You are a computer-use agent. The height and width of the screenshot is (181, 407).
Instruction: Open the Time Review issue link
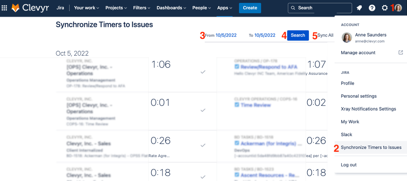[256, 105]
